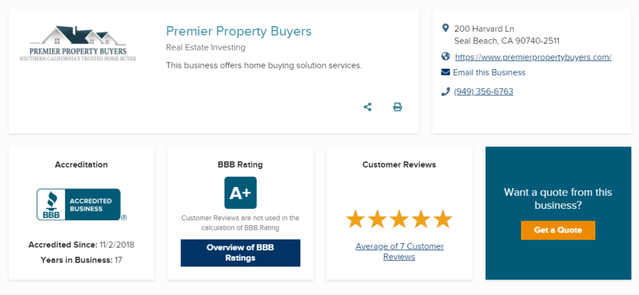The width and height of the screenshot is (639, 295).
Task: Click the print icon
Action: [398, 107]
